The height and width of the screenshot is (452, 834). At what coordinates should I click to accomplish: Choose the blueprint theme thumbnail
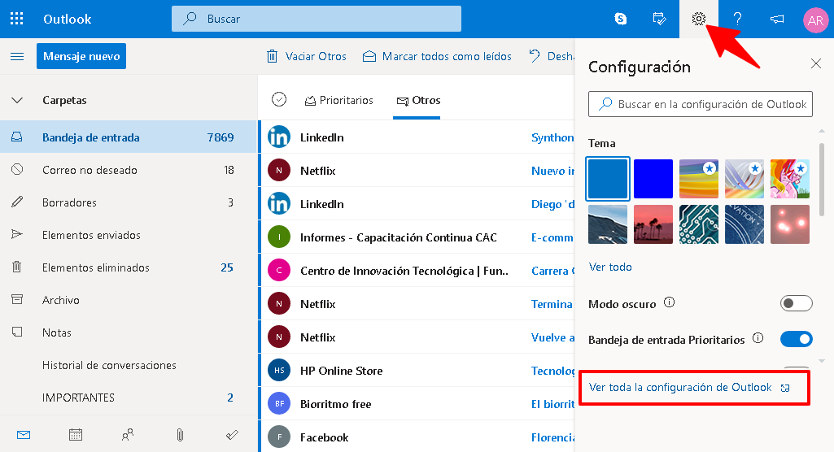744,224
